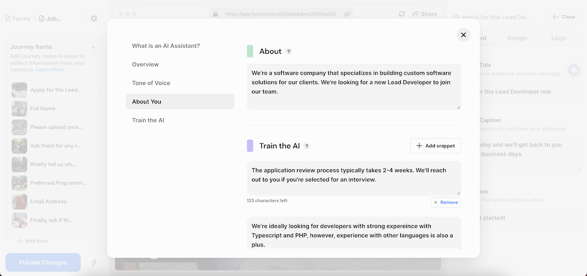Remove the application review snippet
Viewport: 587px width, 276px height.
point(446,202)
